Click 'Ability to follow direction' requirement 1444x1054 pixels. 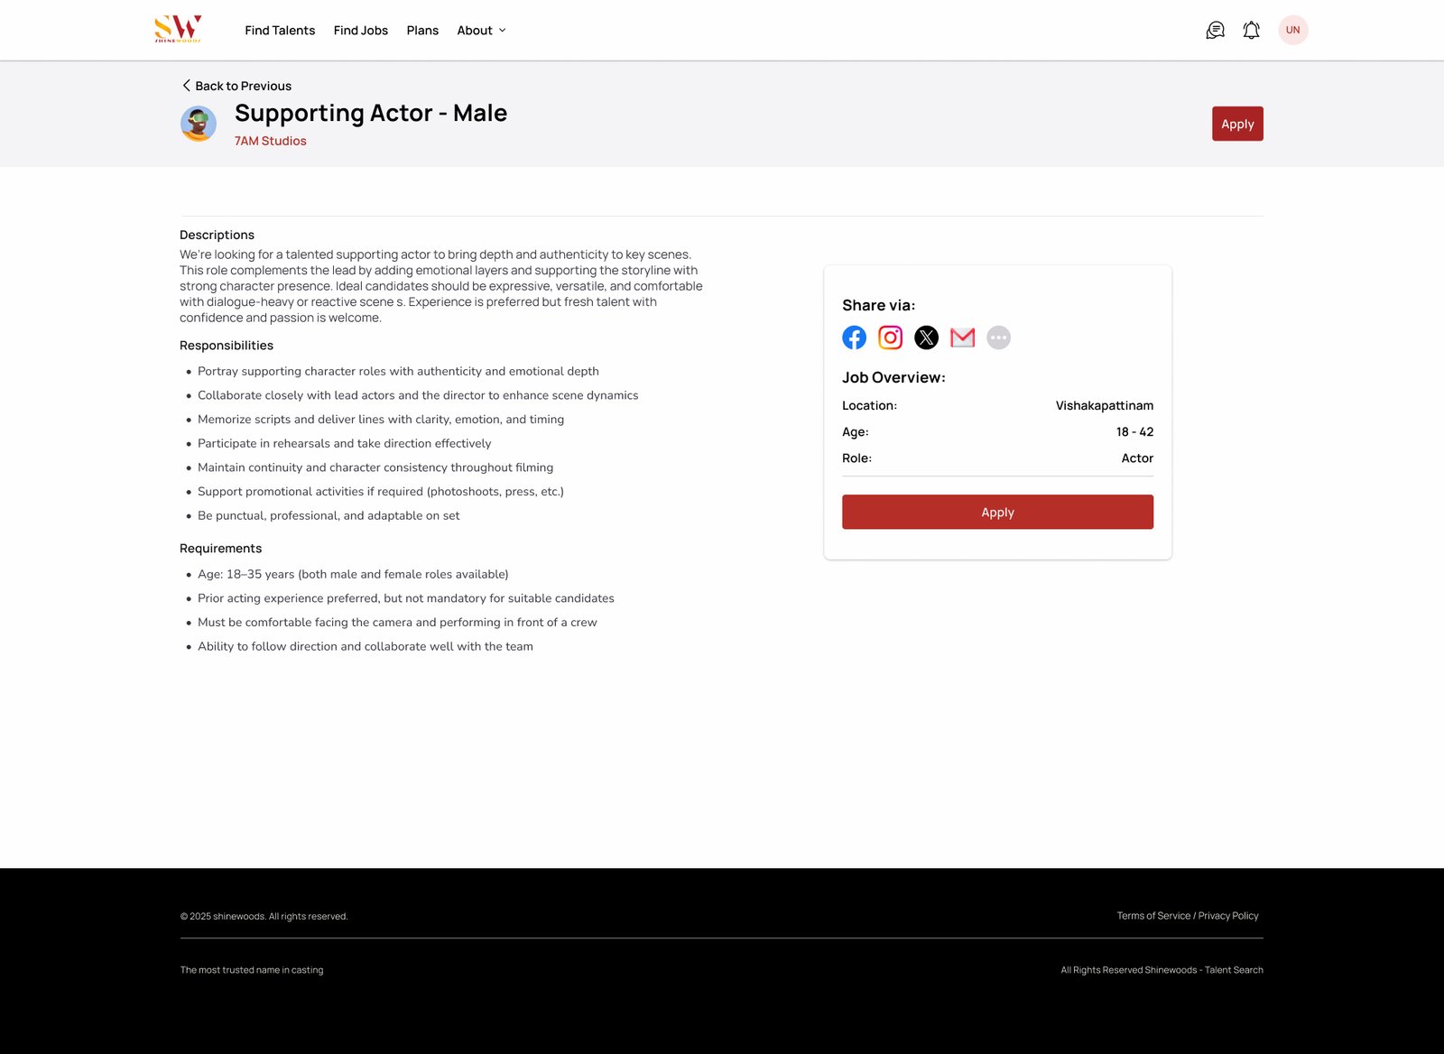[x=366, y=646]
